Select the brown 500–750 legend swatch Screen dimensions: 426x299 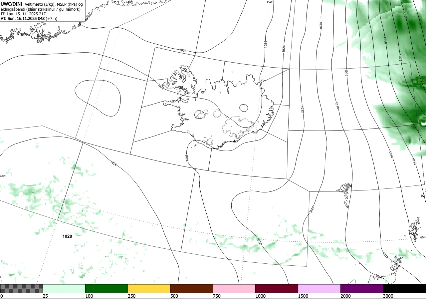pyautogui.click(x=192, y=288)
